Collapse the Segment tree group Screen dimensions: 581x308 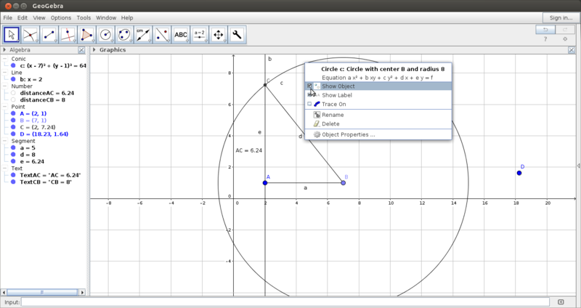(x=5, y=141)
